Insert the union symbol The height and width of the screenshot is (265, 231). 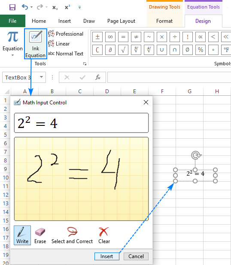[x=162, y=50]
